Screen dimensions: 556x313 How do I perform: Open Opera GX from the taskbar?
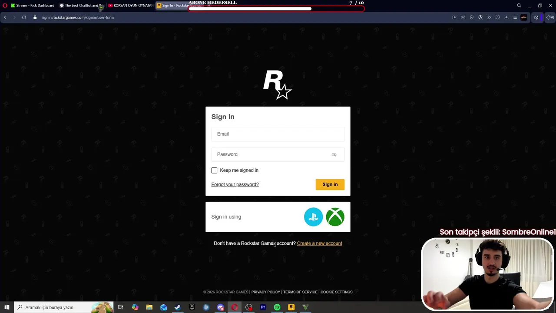click(x=235, y=307)
